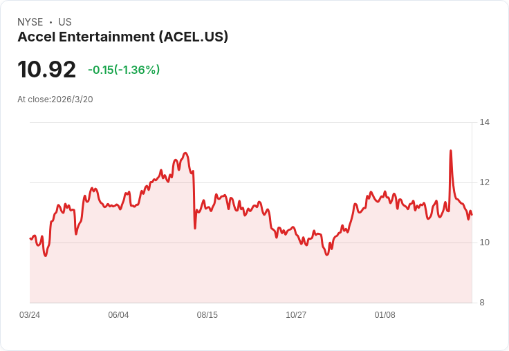Click the 03/24 x-axis date label

point(30,314)
